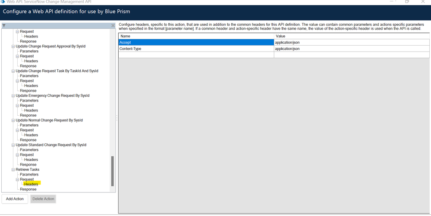
Task: Select Update Change Request Task By TaskId action
Action: (57, 71)
